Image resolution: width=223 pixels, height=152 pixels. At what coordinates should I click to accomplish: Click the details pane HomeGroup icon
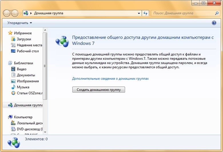(14, 143)
